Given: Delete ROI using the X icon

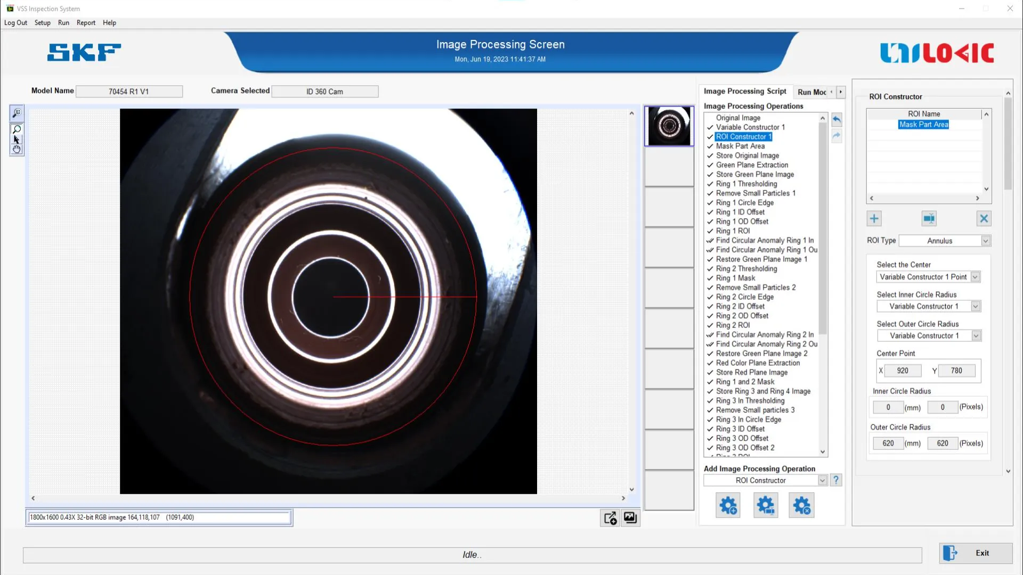Looking at the screenshot, I should [984, 219].
